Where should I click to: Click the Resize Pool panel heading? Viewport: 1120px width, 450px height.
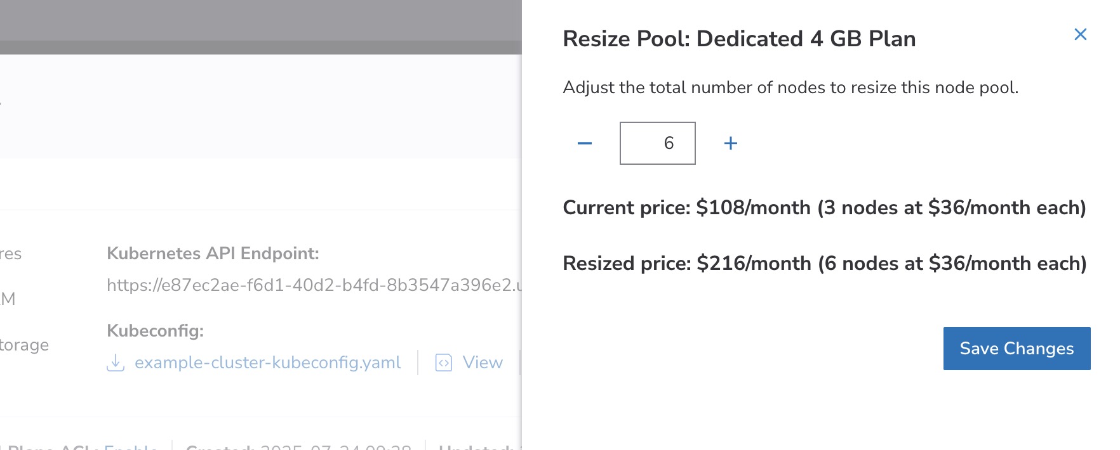click(x=739, y=39)
